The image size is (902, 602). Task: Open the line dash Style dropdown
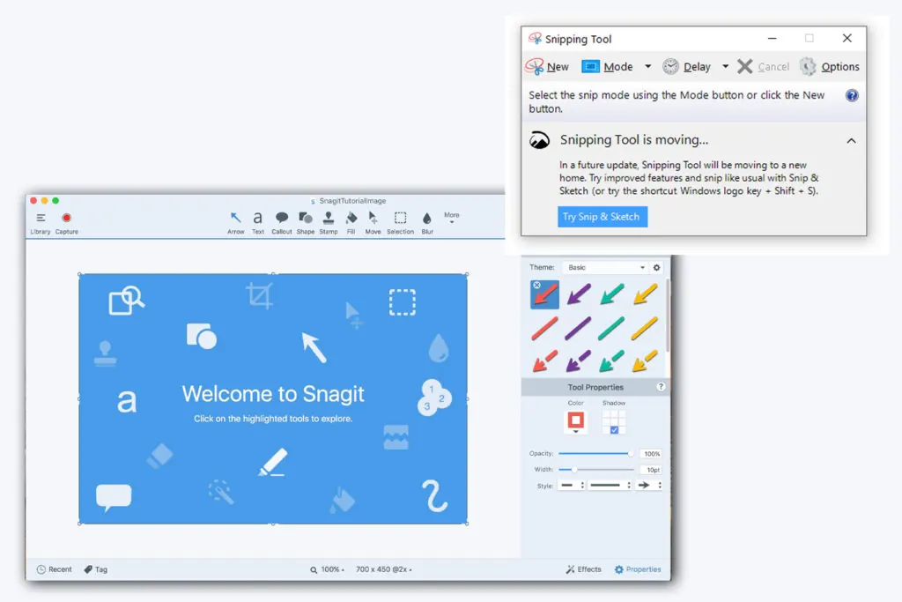pyautogui.click(x=610, y=486)
